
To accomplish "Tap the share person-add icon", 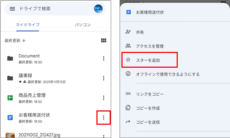I will pyautogui.click(x=128, y=32).
